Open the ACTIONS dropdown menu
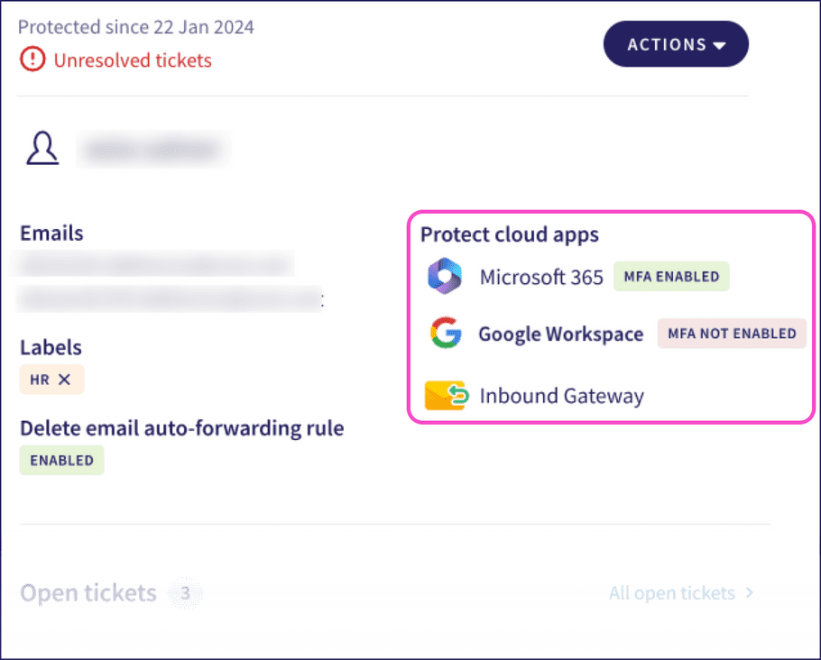Screen dimensions: 821x660 676,44
